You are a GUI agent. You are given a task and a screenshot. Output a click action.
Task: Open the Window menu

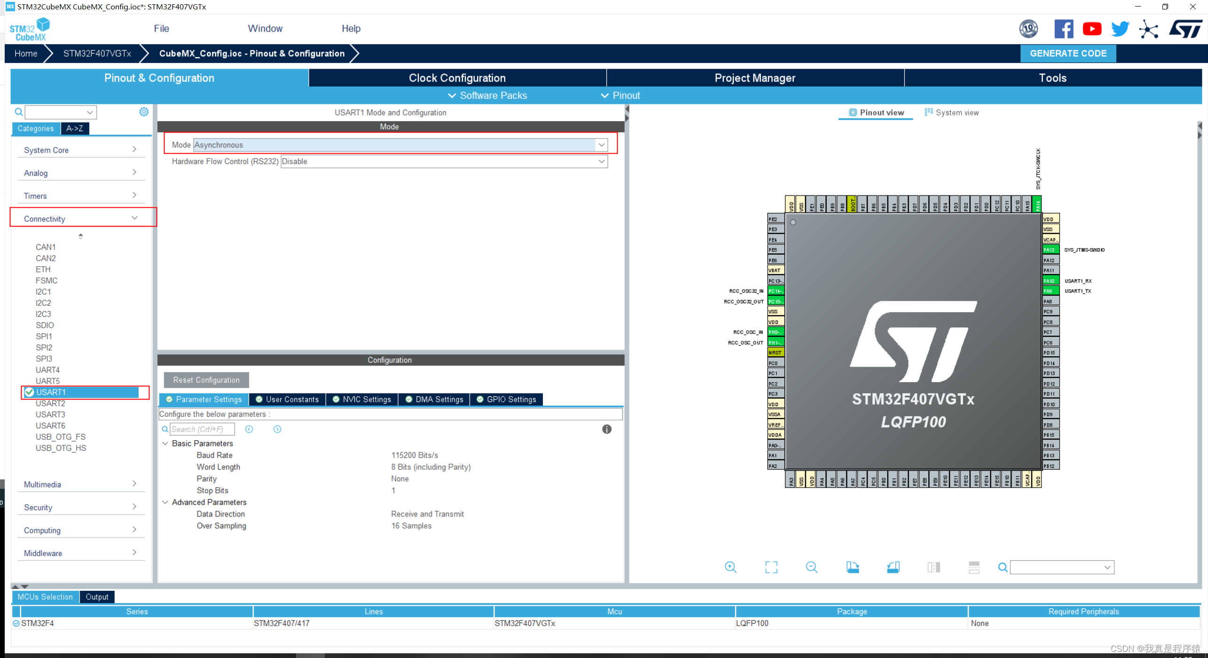(265, 29)
